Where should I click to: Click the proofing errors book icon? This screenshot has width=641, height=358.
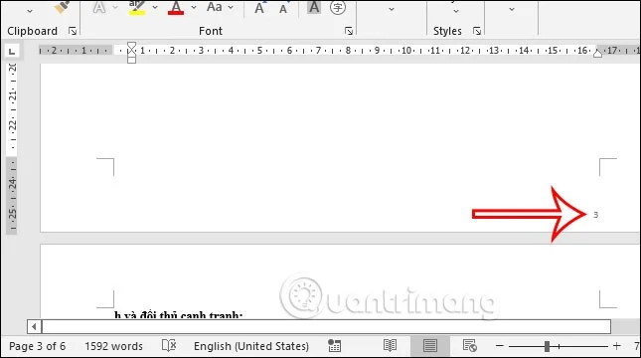[x=169, y=346]
